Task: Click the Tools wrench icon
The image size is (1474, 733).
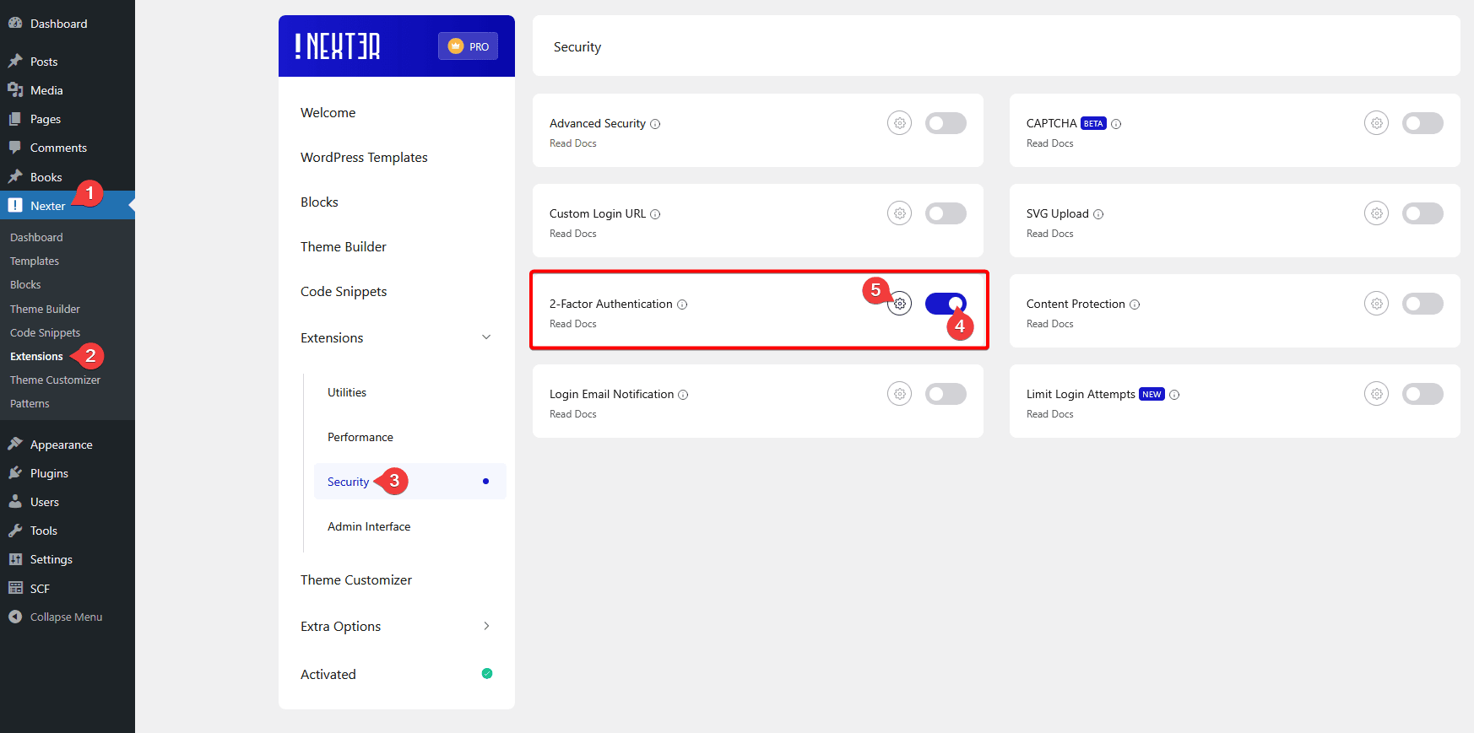Action: pyautogui.click(x=15, y=530)
